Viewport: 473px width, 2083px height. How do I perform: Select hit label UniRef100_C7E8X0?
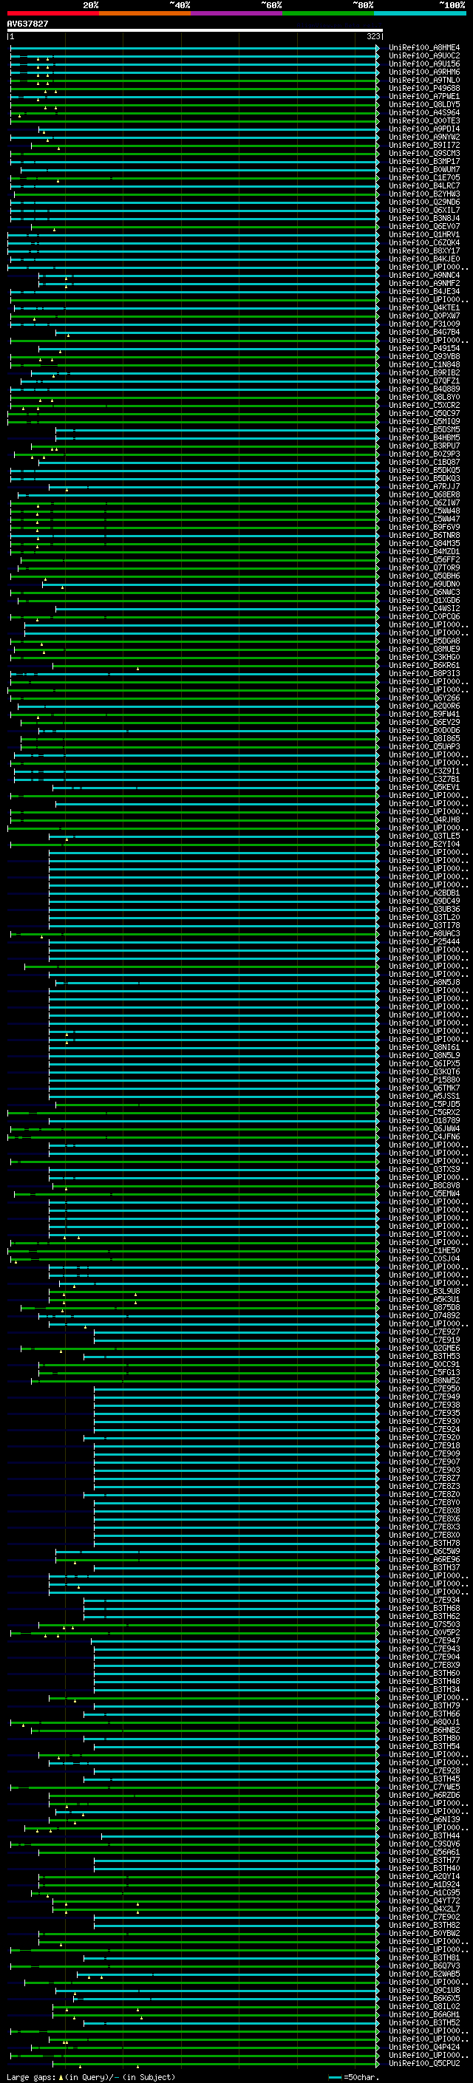point(424,1535)
